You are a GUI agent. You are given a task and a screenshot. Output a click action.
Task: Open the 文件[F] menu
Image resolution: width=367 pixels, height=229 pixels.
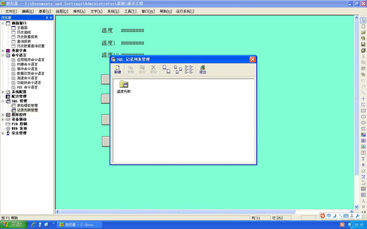pyautogui.click(x=11, y=11)
